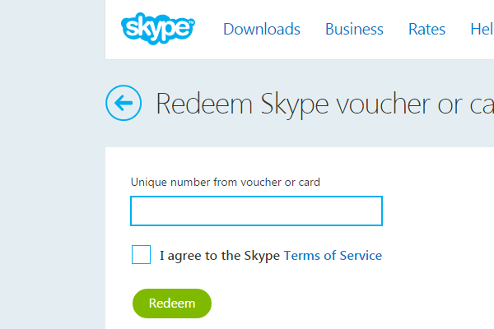Screen dimensions: 494x329
Task: Click the green Redeem button
Action: 172,304
